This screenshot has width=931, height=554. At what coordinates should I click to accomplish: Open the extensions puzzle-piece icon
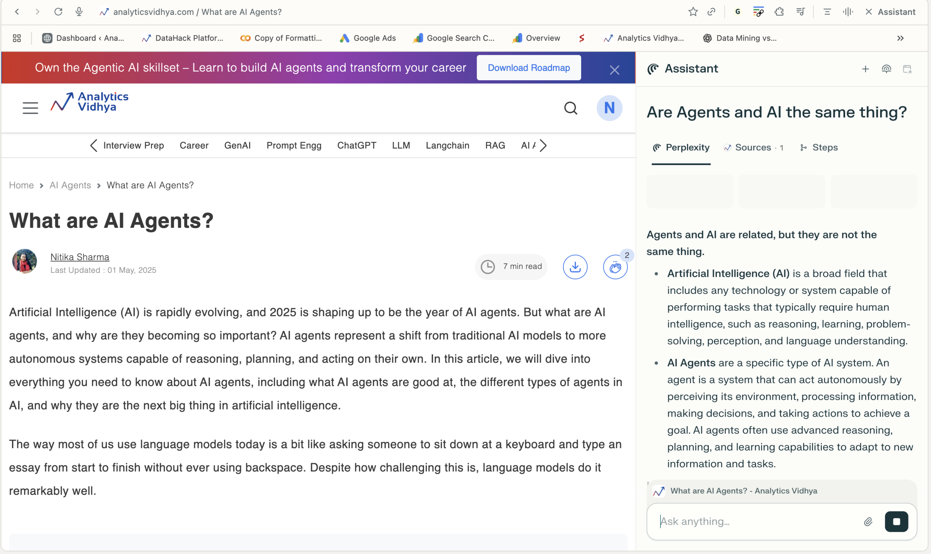pyautogui.click(x=779, y=12)
